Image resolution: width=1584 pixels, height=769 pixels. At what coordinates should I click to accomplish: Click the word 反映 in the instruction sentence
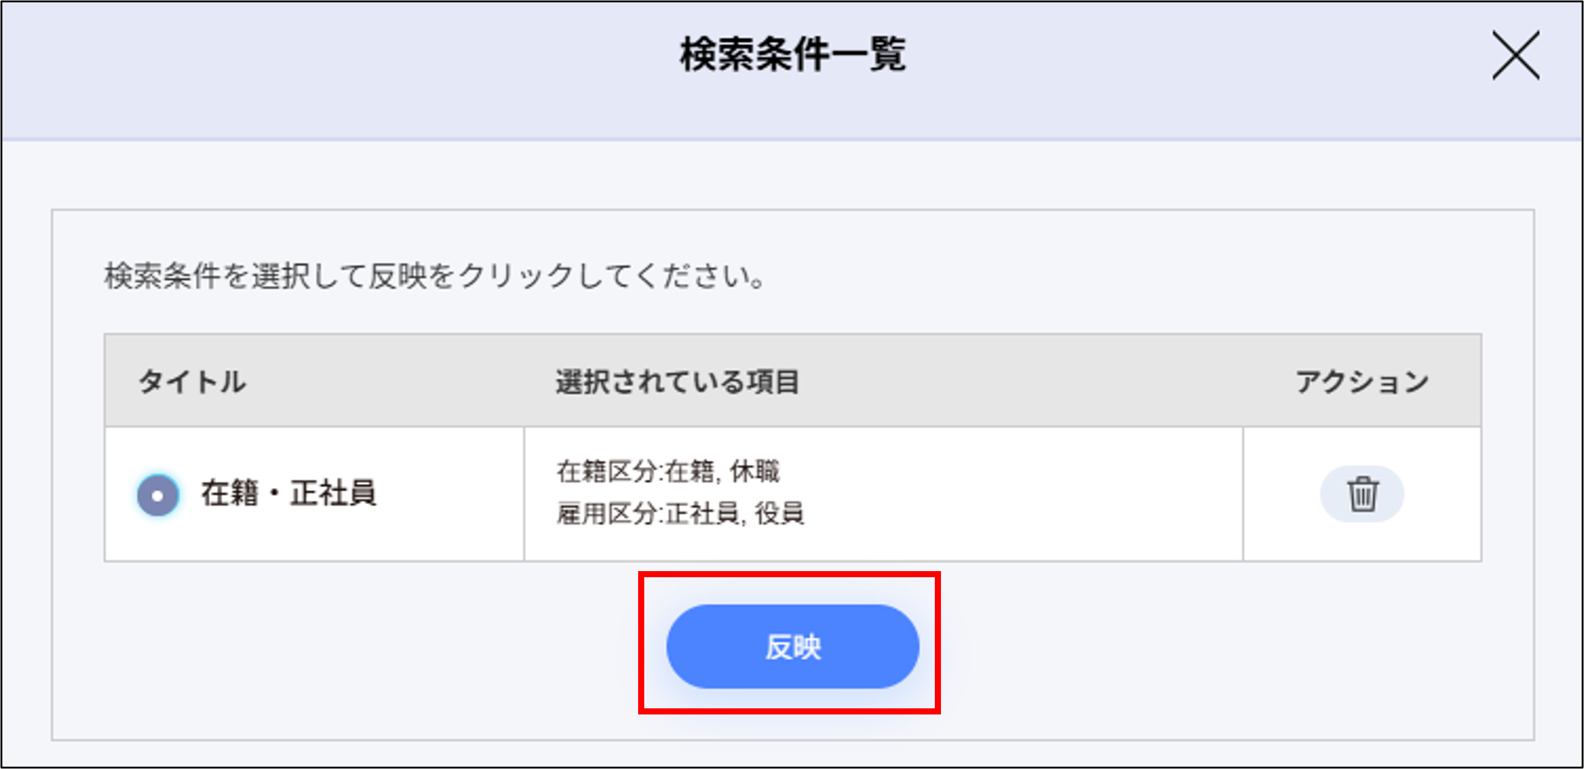[x=397, y=276]
